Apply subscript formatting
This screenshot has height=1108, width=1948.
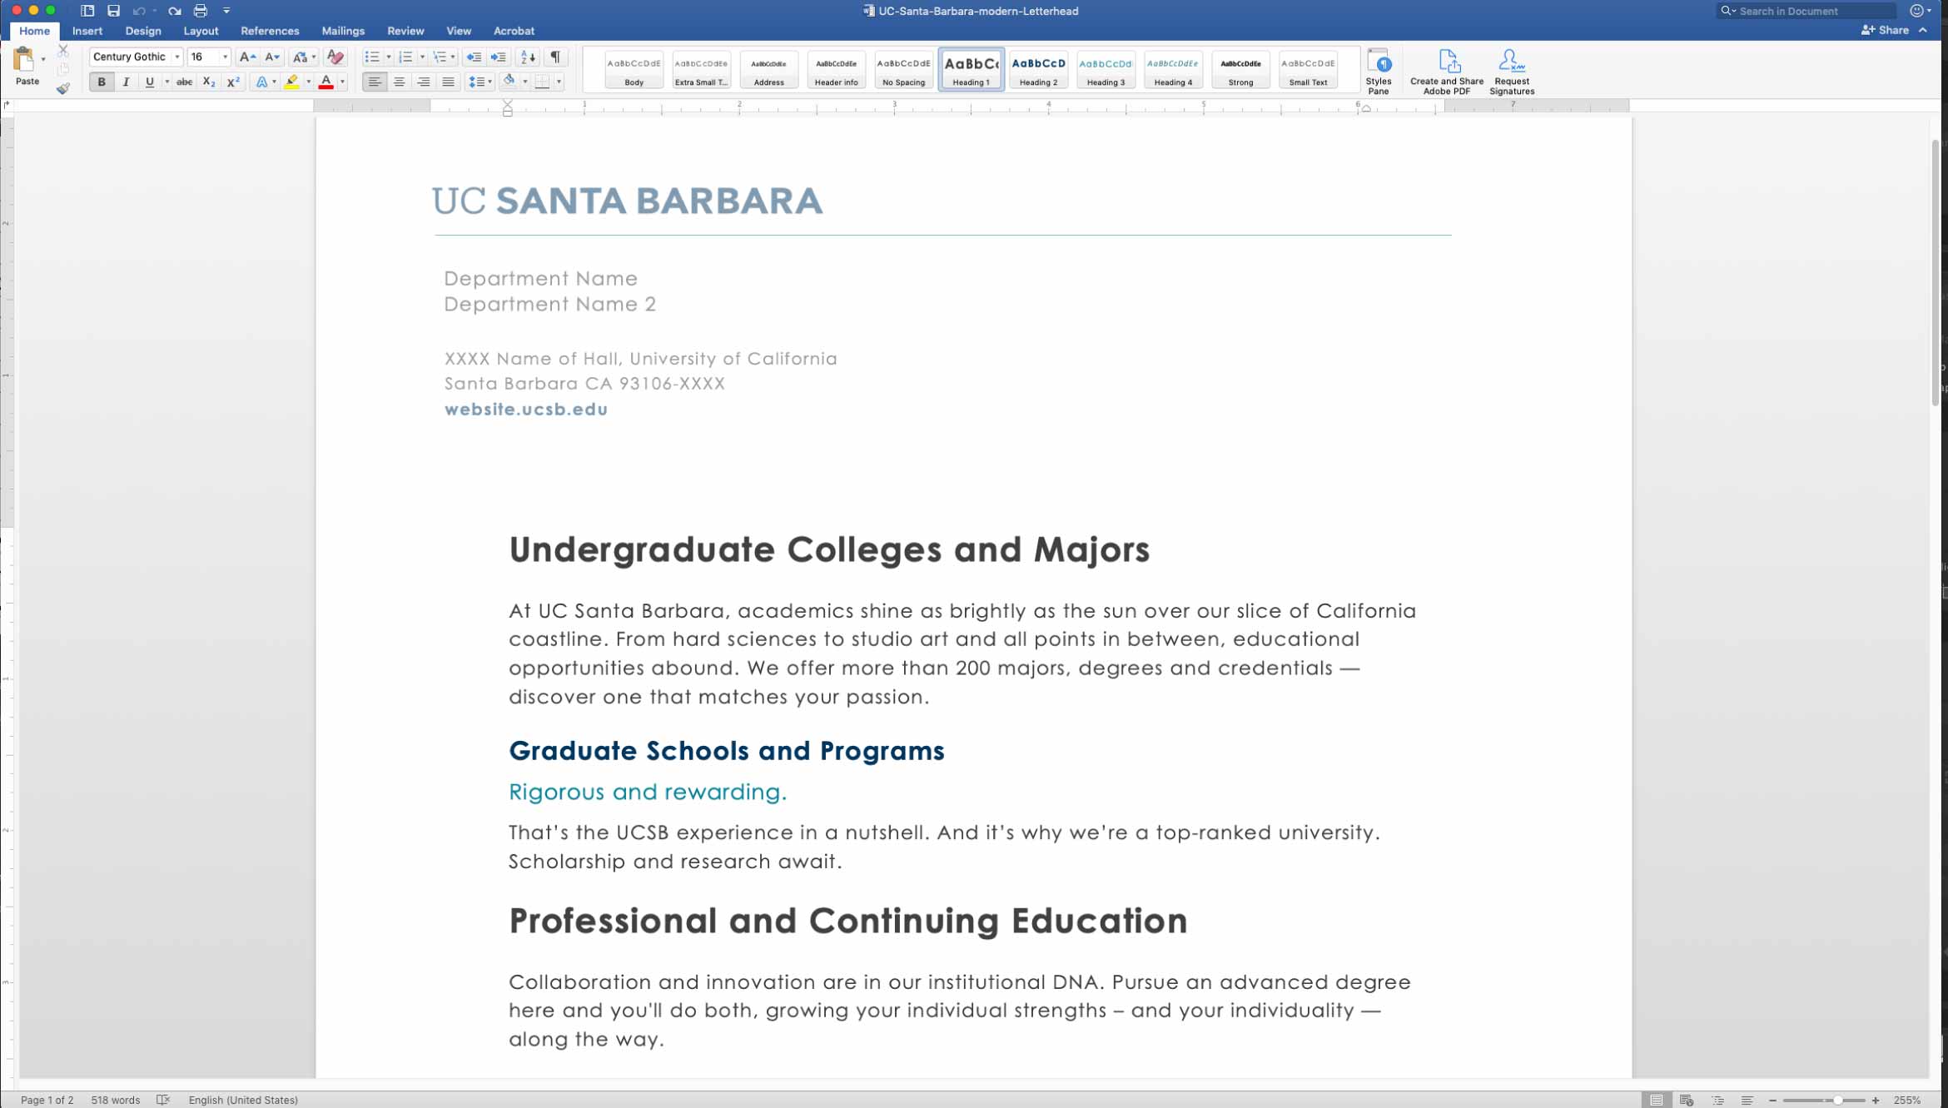click(x=209, y=82)
